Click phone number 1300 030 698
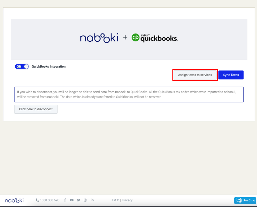257x207 pixels. (x=50, y=200)
